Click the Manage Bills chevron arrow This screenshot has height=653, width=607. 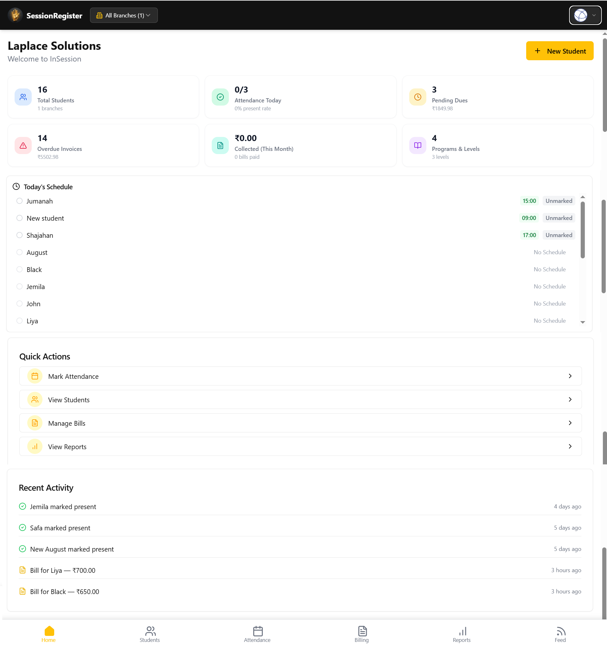tap(570, 423)
